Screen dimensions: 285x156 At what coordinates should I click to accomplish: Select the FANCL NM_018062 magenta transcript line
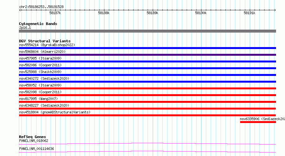(x=147, y=144)
